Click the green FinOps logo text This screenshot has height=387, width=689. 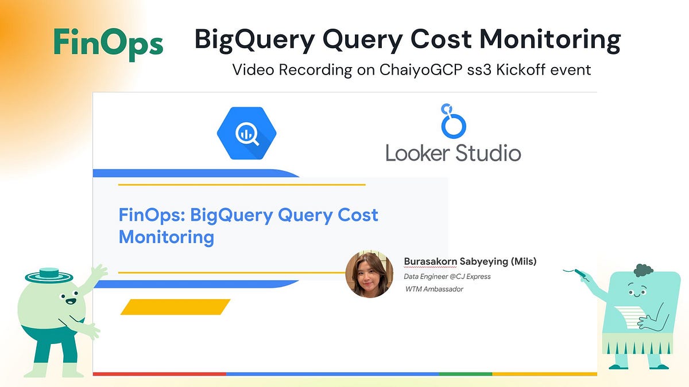click(x=109, y=45)
